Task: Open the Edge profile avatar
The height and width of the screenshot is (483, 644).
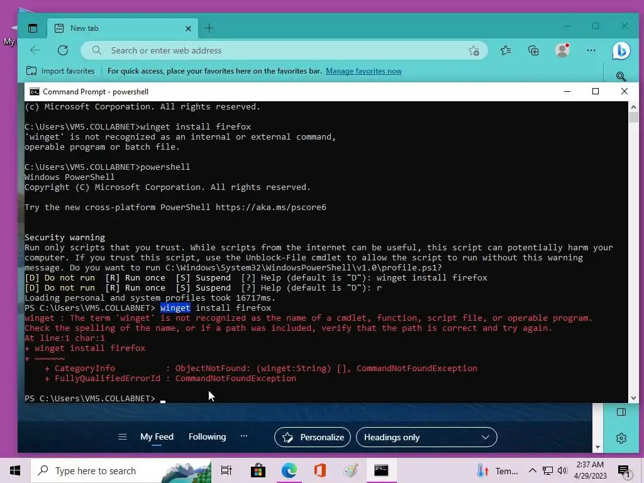Action: (x=562, y=50)
